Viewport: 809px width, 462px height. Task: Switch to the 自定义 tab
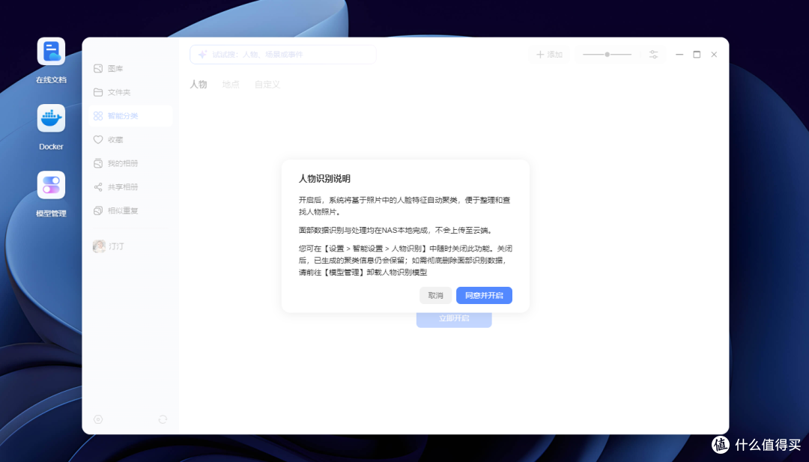(267, 85)
